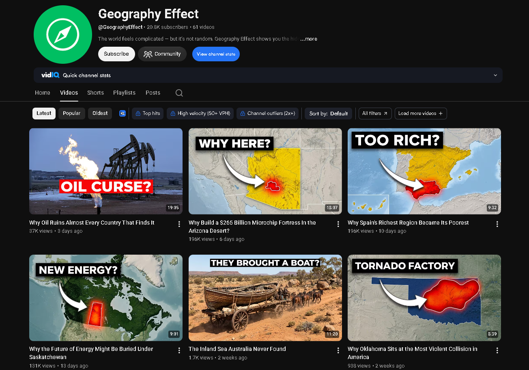Click the 18:07 duration badge

point(332,208)
